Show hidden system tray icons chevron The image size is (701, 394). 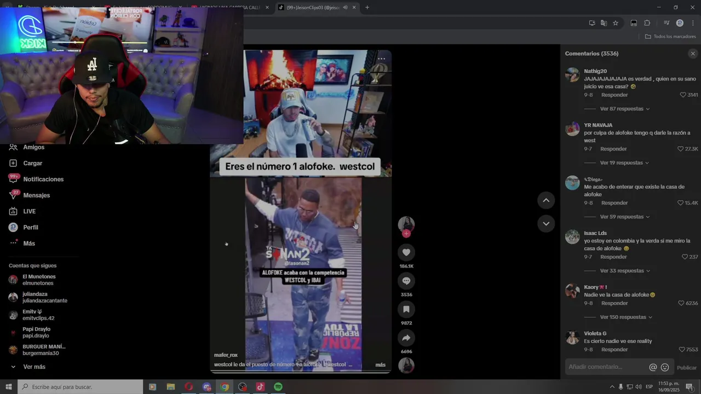(612, 387)
